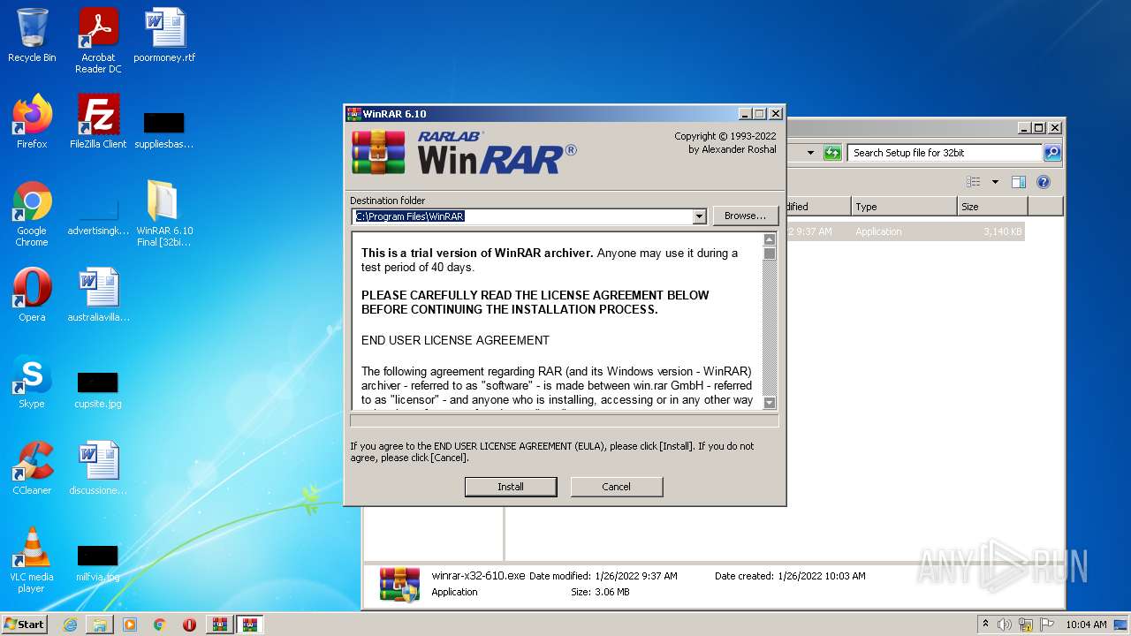Open the Explorer help icon
This screenshot has height=636, width=1131.
click(1044, 182)
